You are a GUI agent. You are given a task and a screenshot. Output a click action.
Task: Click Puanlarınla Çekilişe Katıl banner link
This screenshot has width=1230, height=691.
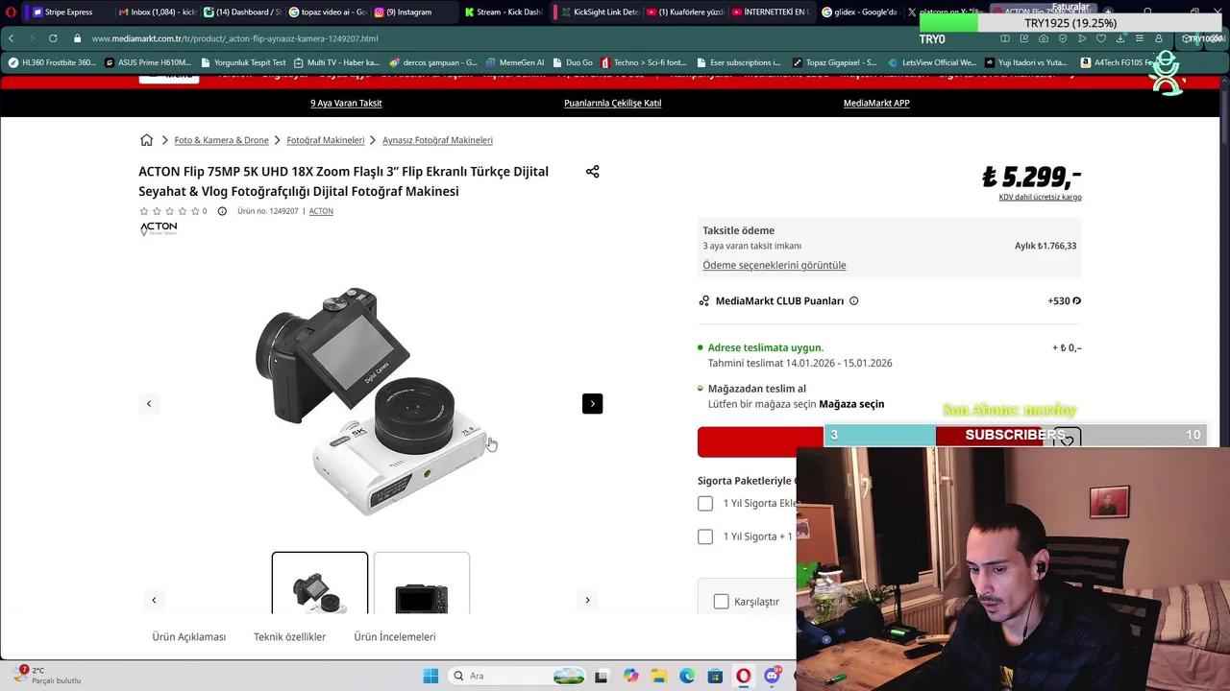[612, 103]
